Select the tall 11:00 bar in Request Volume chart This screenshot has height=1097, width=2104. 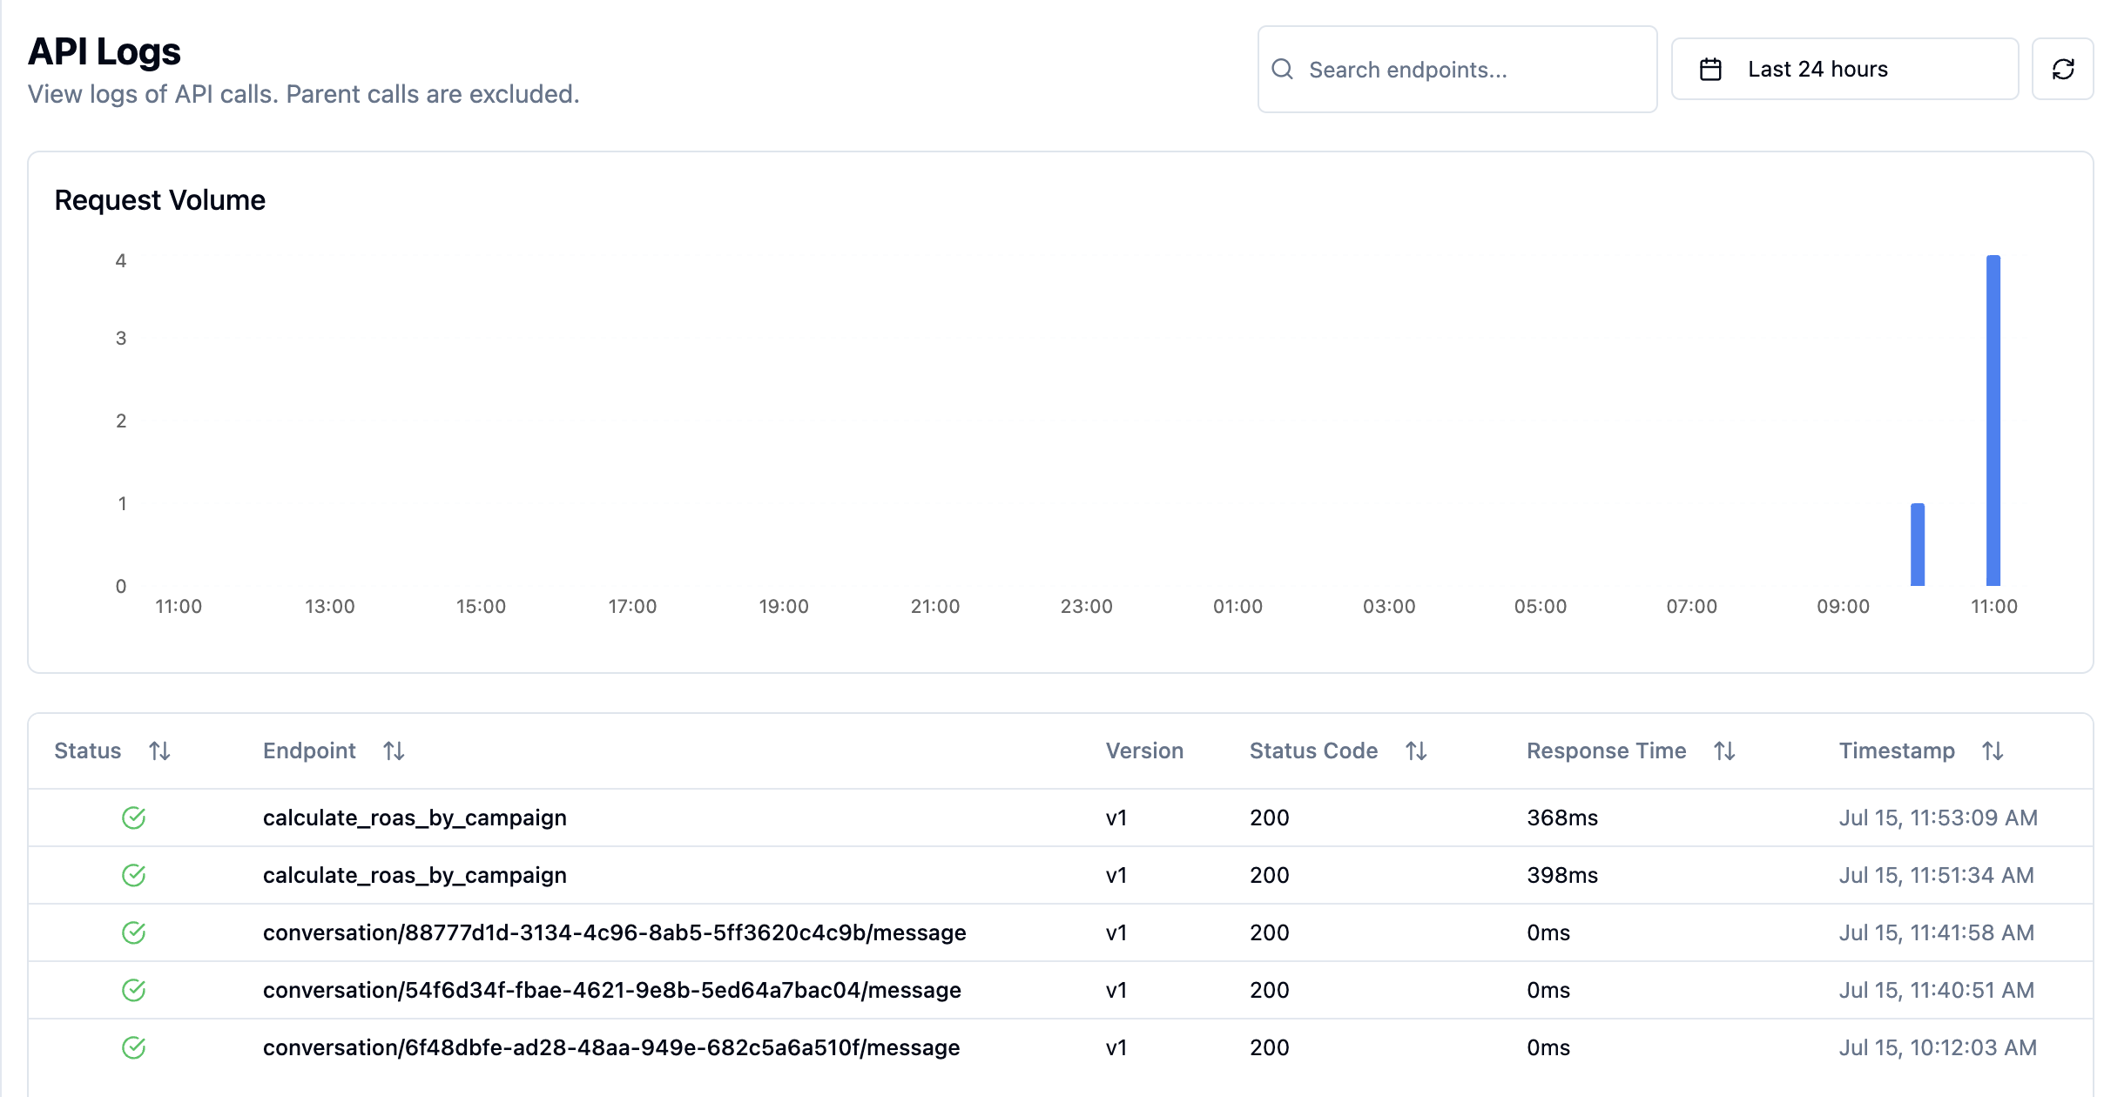point(1993,420)
